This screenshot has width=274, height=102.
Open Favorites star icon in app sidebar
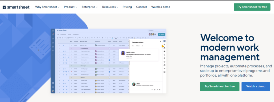(x=53, y=47)
